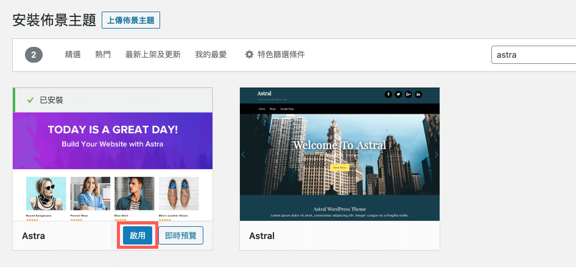
Task: Click the Round Sunglasses product image
Action: (x=46, y=193)
